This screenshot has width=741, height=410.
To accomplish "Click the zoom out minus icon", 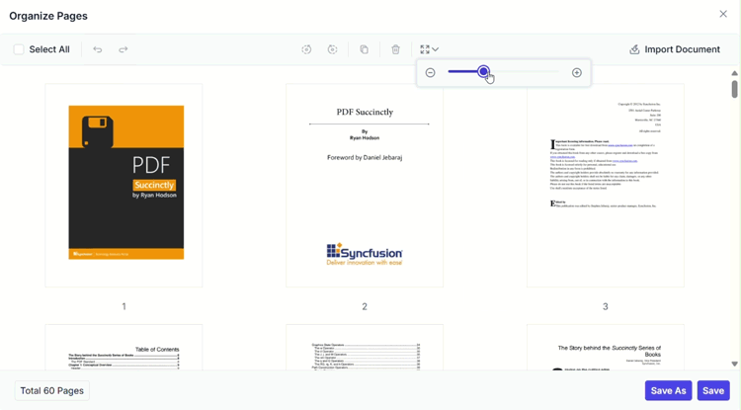I will [430, 73].
